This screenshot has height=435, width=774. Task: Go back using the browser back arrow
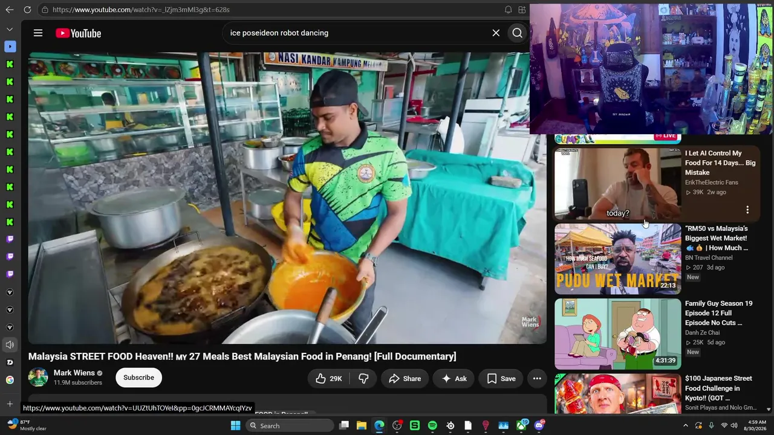(9, 10)
